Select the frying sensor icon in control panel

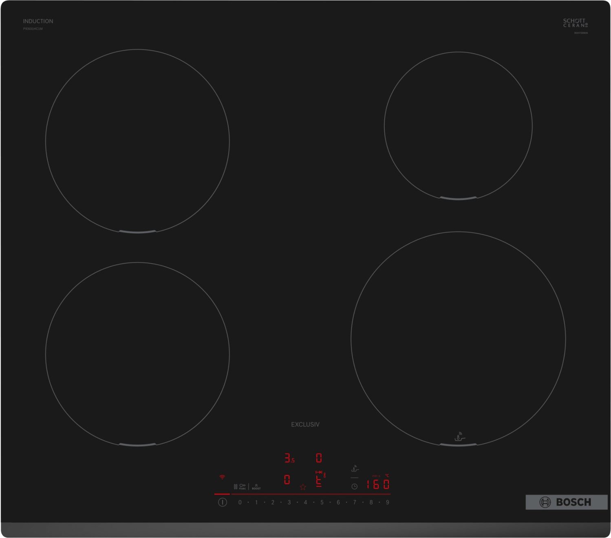tap(355, 469)
